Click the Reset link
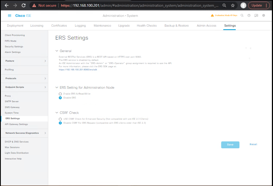 [253, 144]
